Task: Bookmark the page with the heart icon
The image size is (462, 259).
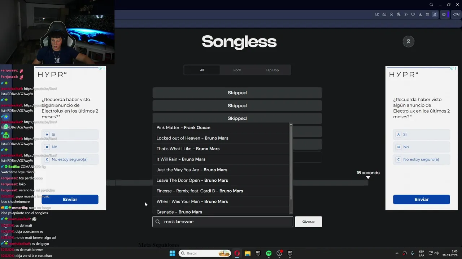Action: (413, 14)
